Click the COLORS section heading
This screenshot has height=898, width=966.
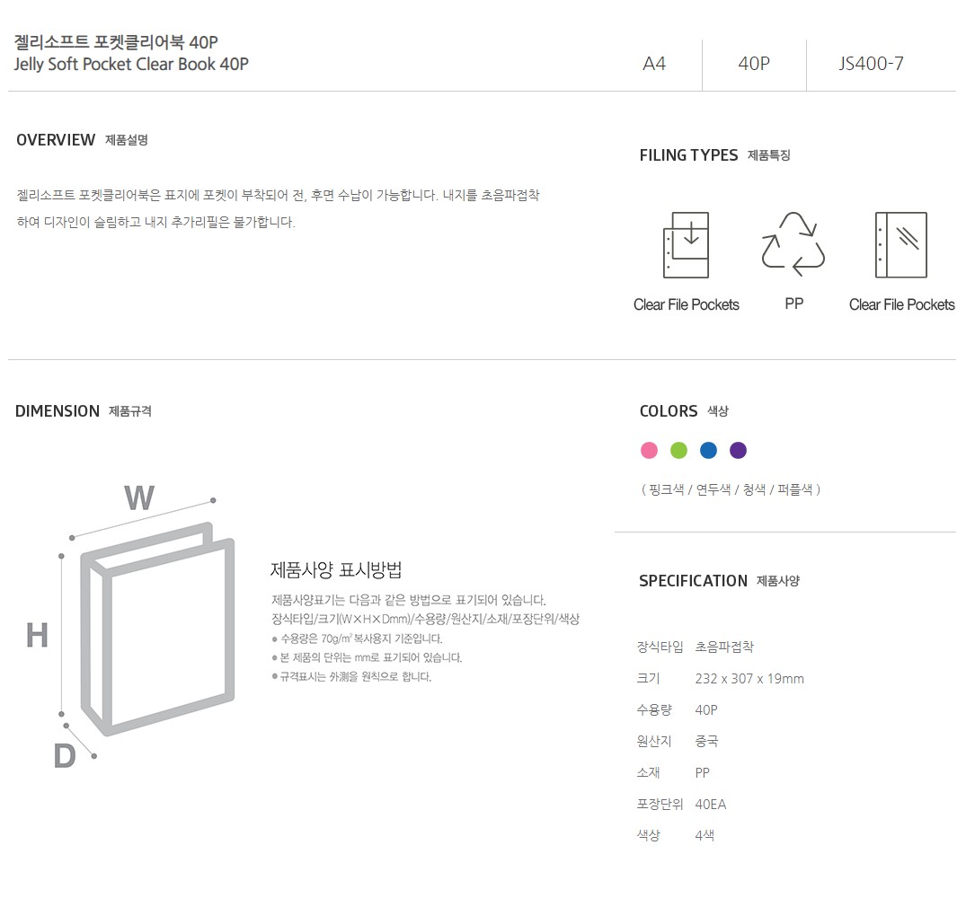click(x=668, y=411)
